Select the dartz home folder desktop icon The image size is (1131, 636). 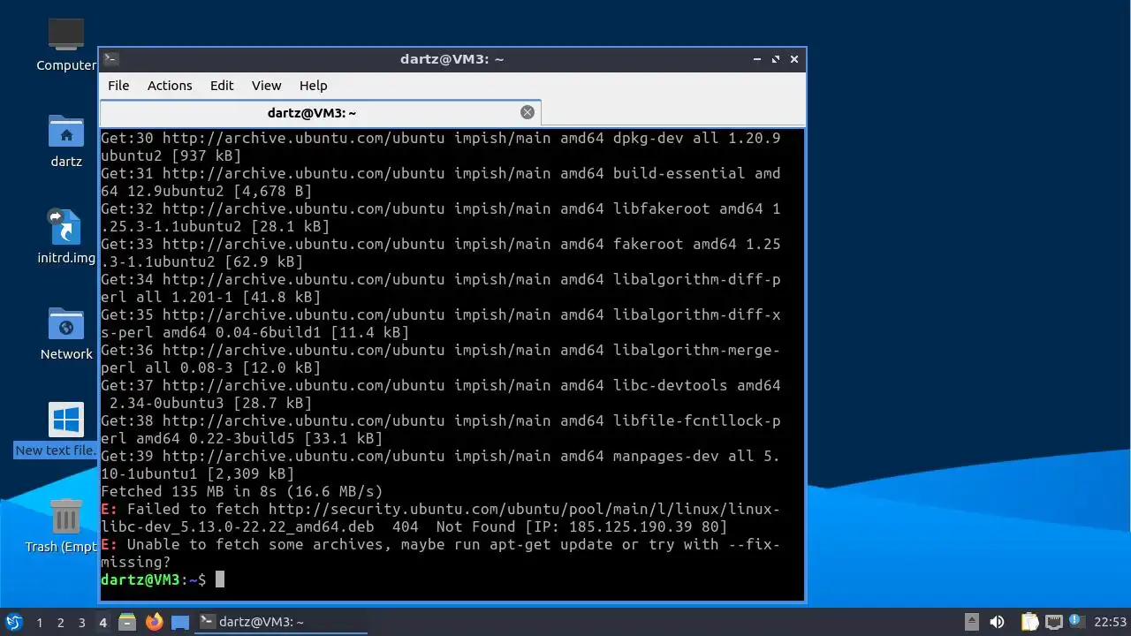coord(66,141)
